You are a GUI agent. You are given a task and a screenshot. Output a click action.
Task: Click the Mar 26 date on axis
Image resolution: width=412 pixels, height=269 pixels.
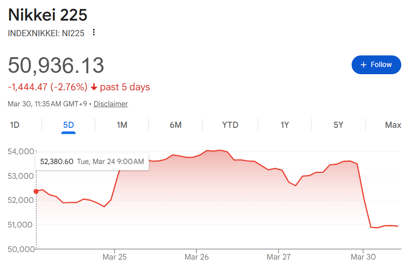click(x=197, y=257)
